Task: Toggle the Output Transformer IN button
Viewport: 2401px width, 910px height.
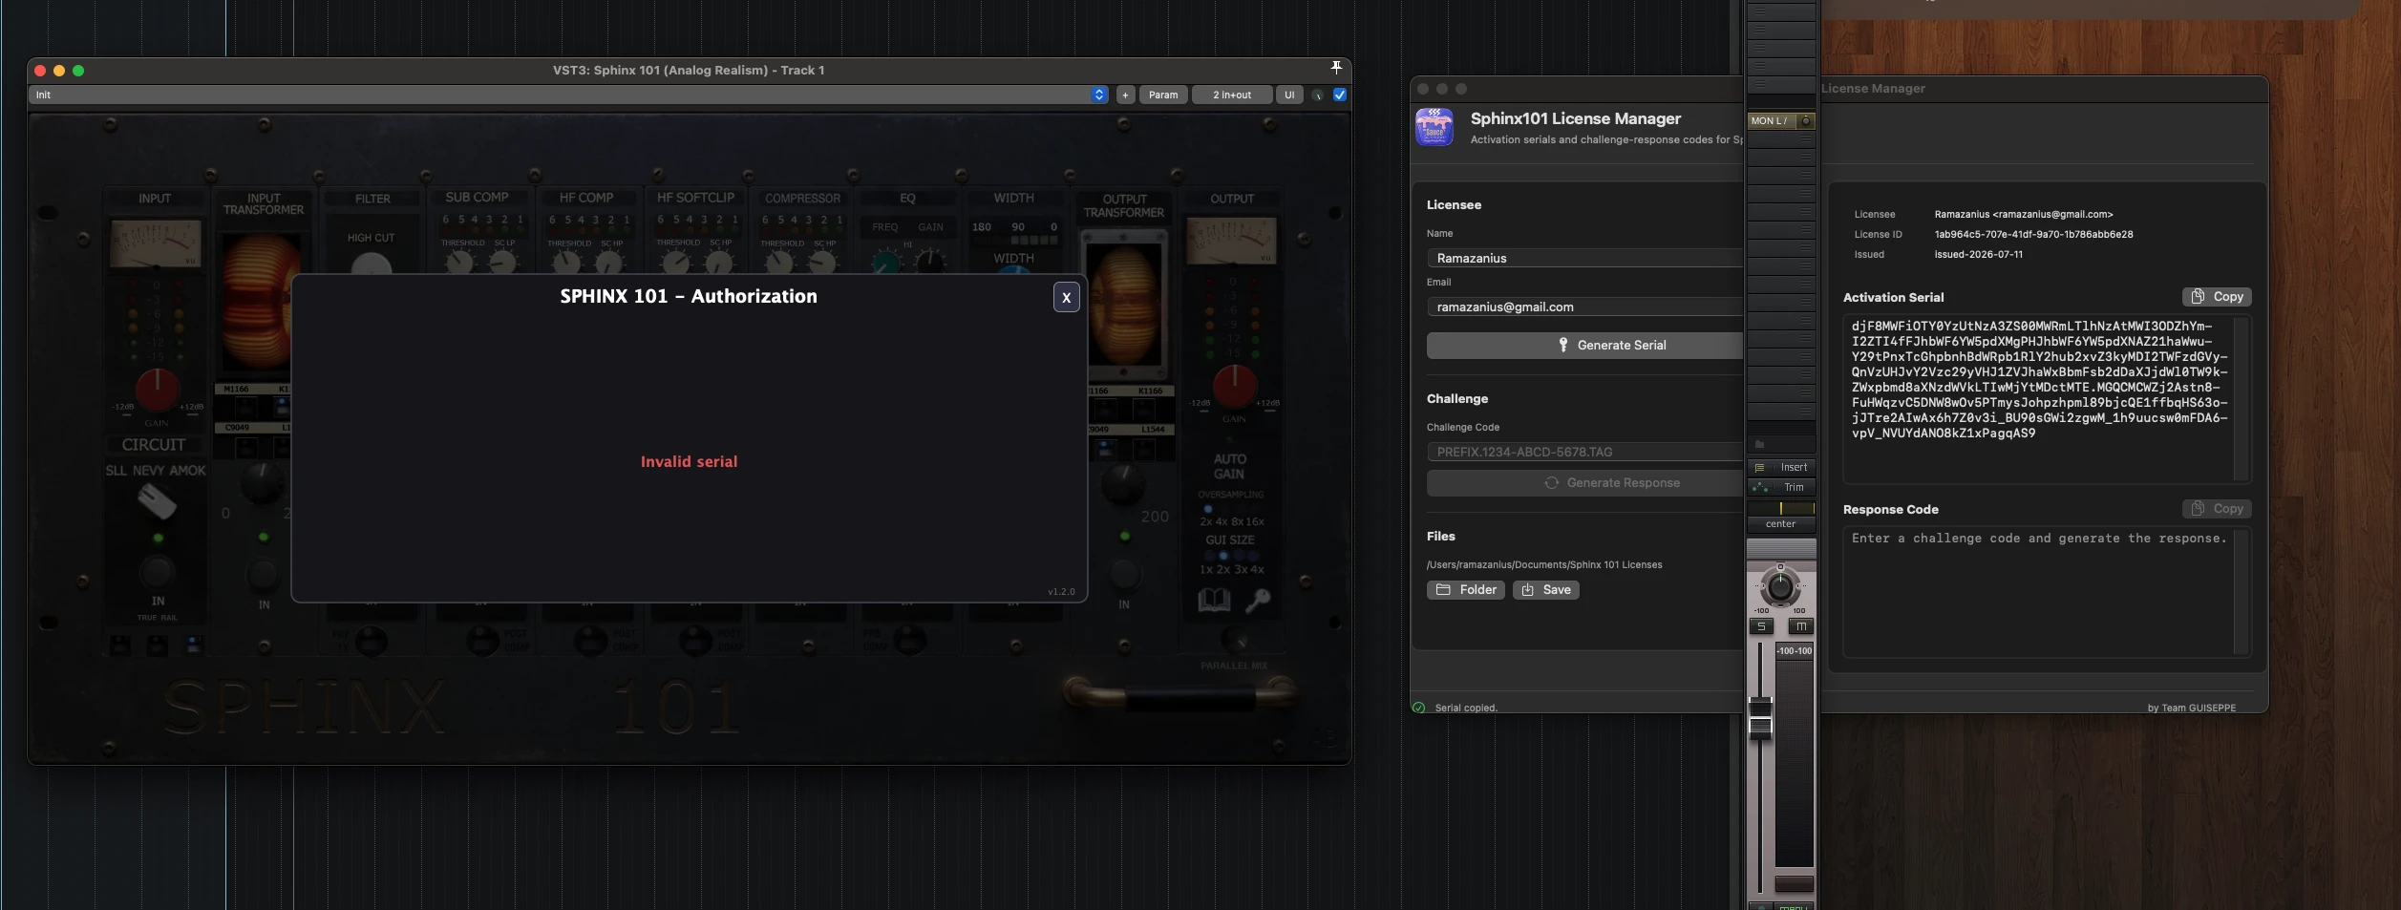Action: (1124, 574)
